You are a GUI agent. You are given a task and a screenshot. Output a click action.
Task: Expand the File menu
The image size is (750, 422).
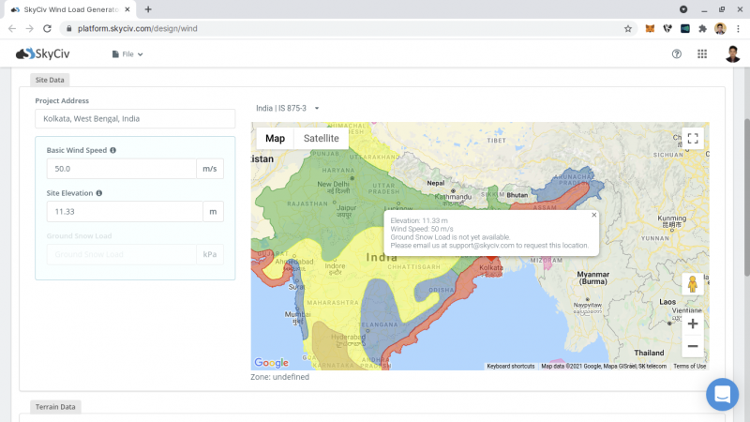(127, 54)
